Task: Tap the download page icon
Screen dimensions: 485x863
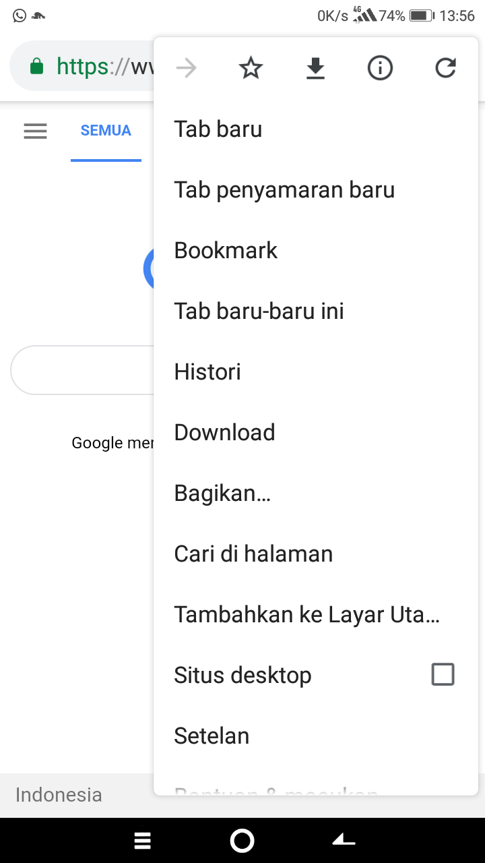Action: (315, 68)
